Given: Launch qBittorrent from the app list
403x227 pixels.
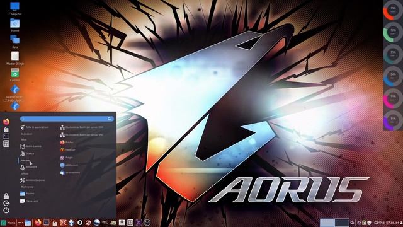Looking at the screenshot, I should pos(69,165).
